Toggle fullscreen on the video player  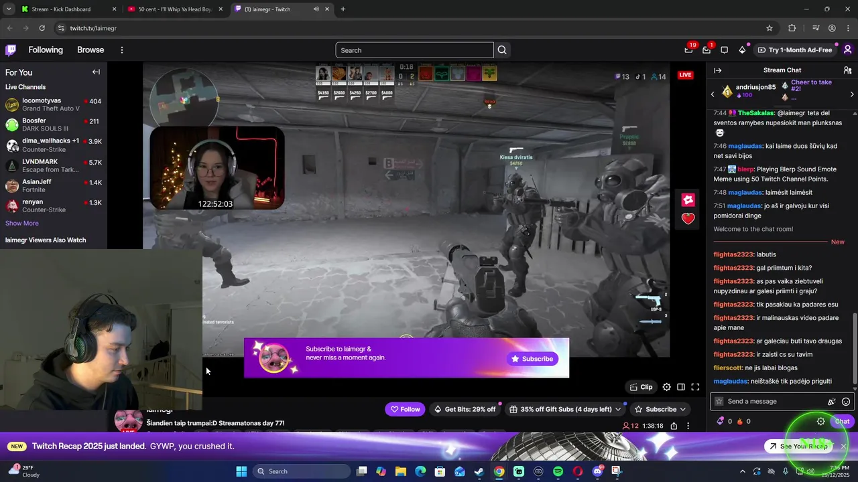pyautogui.click(x=695, y=387)
